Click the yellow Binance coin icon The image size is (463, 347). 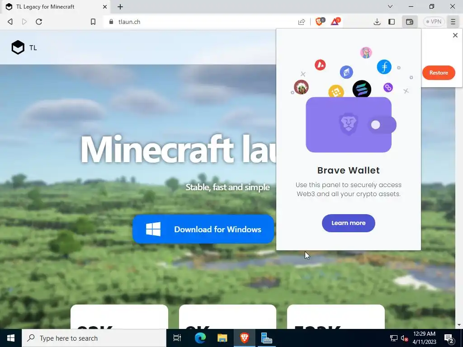tap(336, 91)
